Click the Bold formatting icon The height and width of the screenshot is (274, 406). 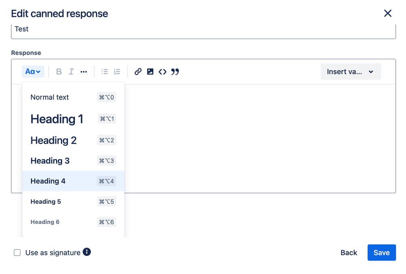pyautogui.click(x=59, y=72)
